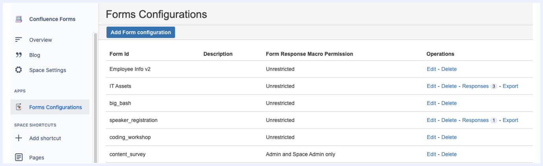Delete the speaker_registration form

pyautogui.click(x=449, y=120)
